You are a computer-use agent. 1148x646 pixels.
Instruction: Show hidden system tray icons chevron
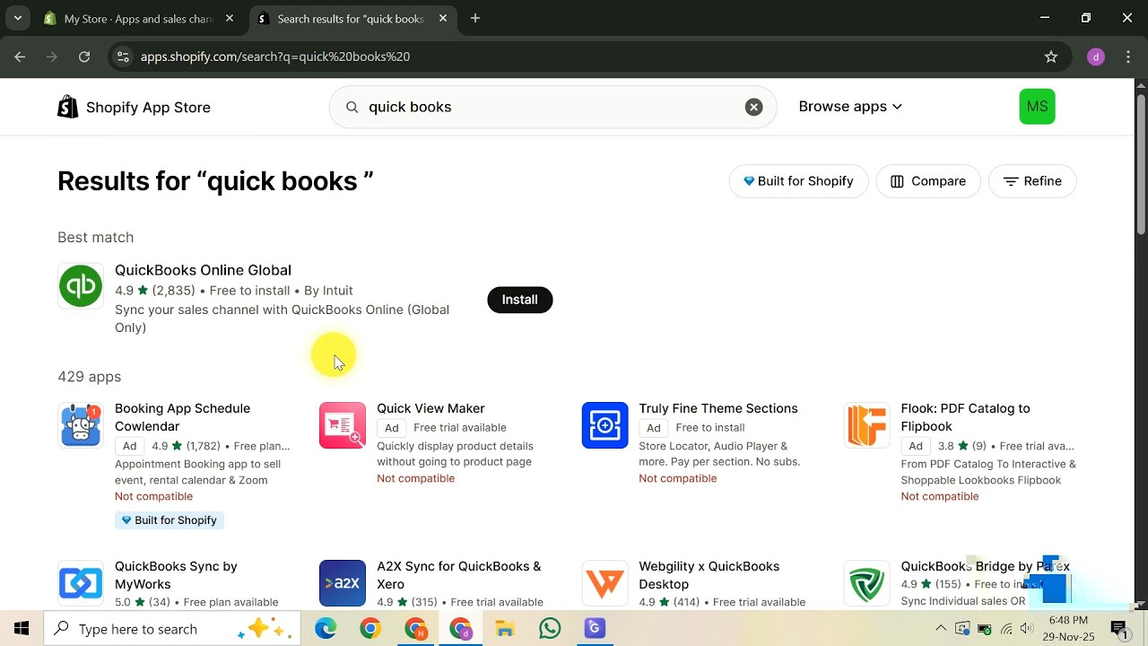[x=941, y=628]
